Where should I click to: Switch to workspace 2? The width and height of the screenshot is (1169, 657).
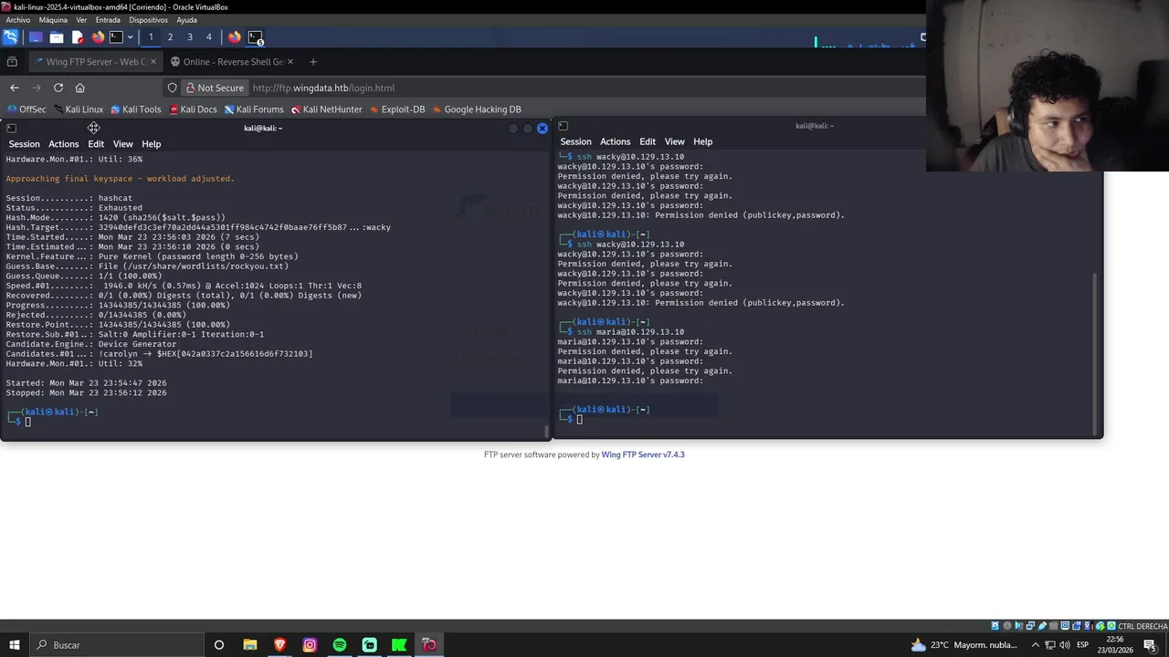tap(170, 37)
